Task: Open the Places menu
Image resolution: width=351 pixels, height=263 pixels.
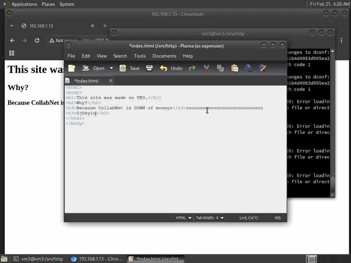Action: [x=48, y=4]
